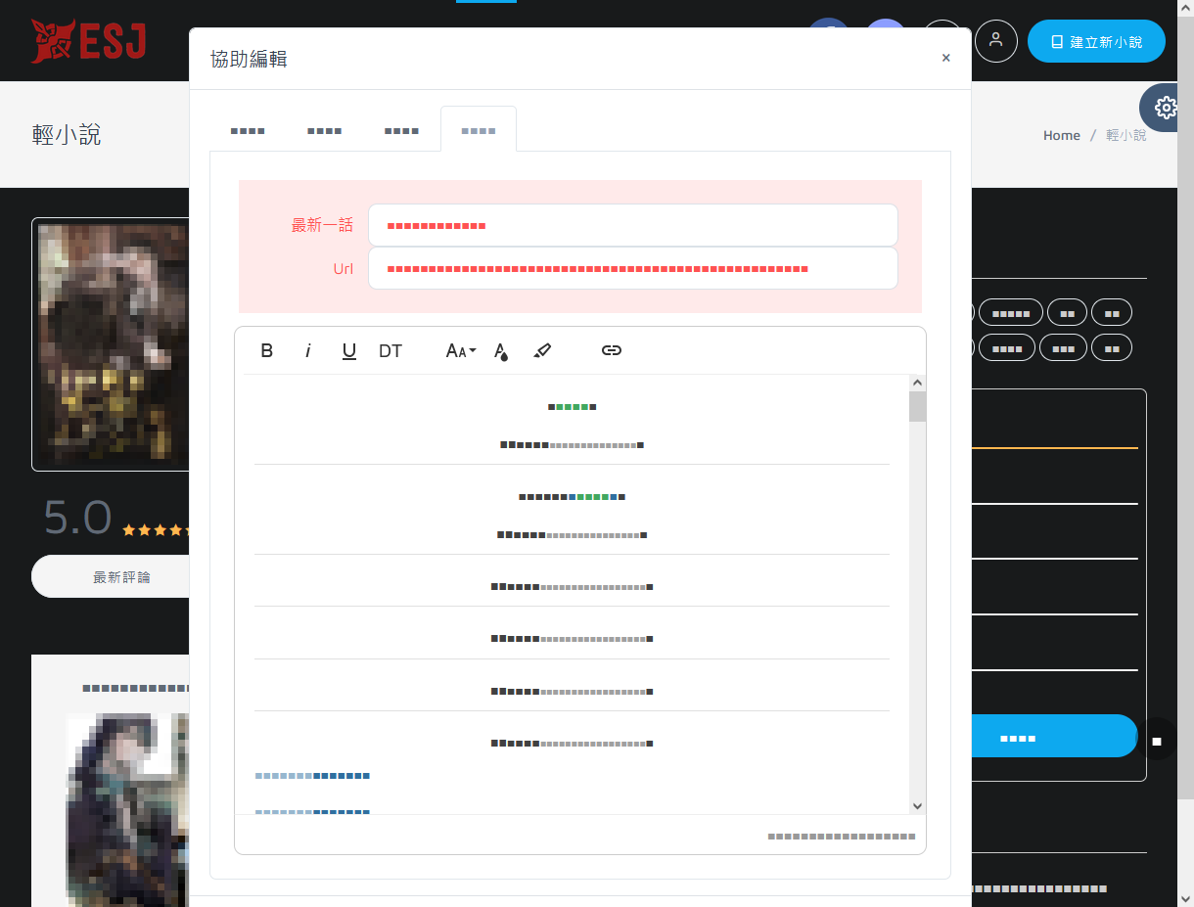Switch to the second dialog tab
Screen dimensions: 1194x907
pyautogui.click(x=324, y=130)
